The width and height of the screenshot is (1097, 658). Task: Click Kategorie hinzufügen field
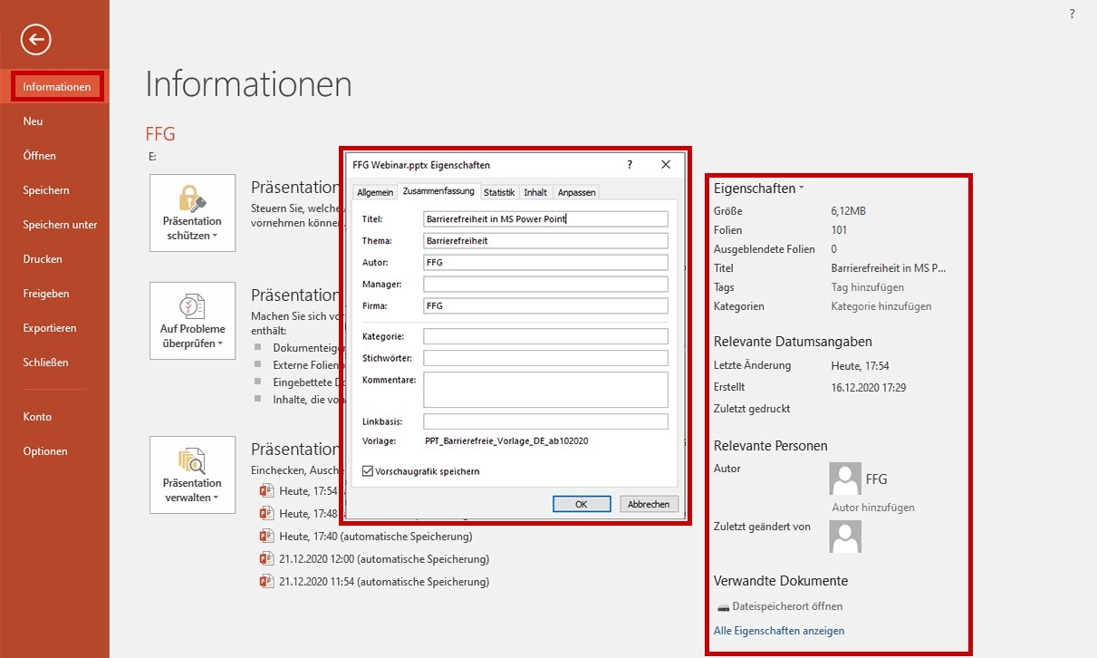pyautogui.click(x=881, y=306)
